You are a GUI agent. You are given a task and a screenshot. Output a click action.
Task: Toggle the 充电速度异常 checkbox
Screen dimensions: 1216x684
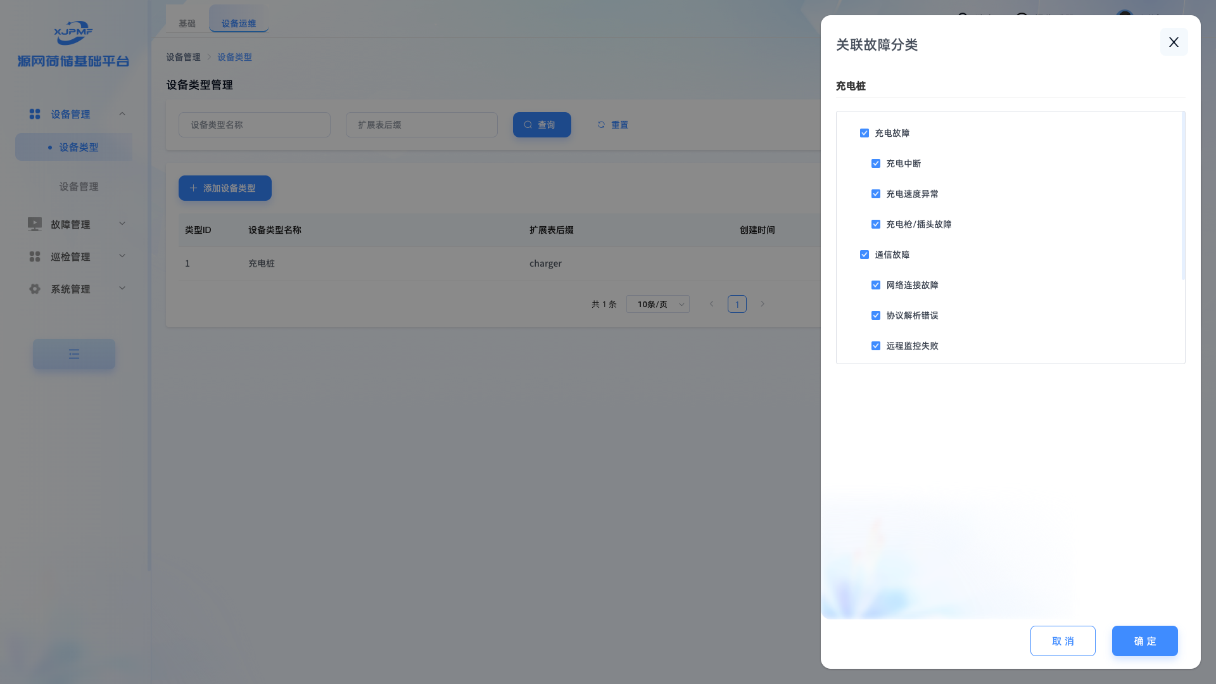[x=876, y=194]
